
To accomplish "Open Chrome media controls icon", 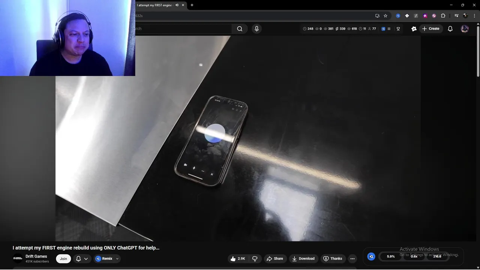I will 456,16.
